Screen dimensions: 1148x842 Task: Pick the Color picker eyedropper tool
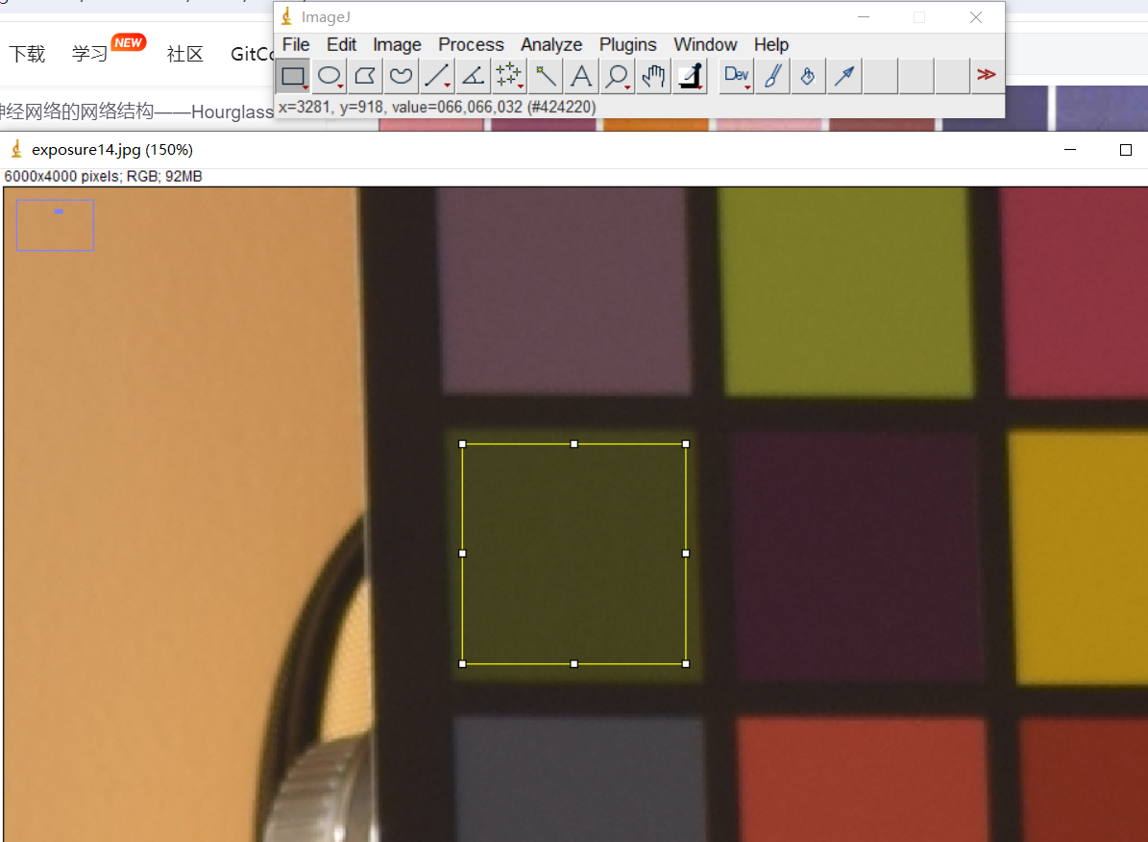click(x=689, y=76)
